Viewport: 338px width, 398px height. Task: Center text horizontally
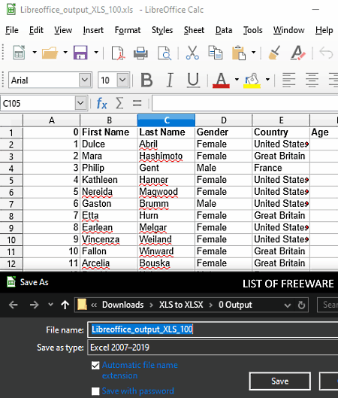[312, 80]
